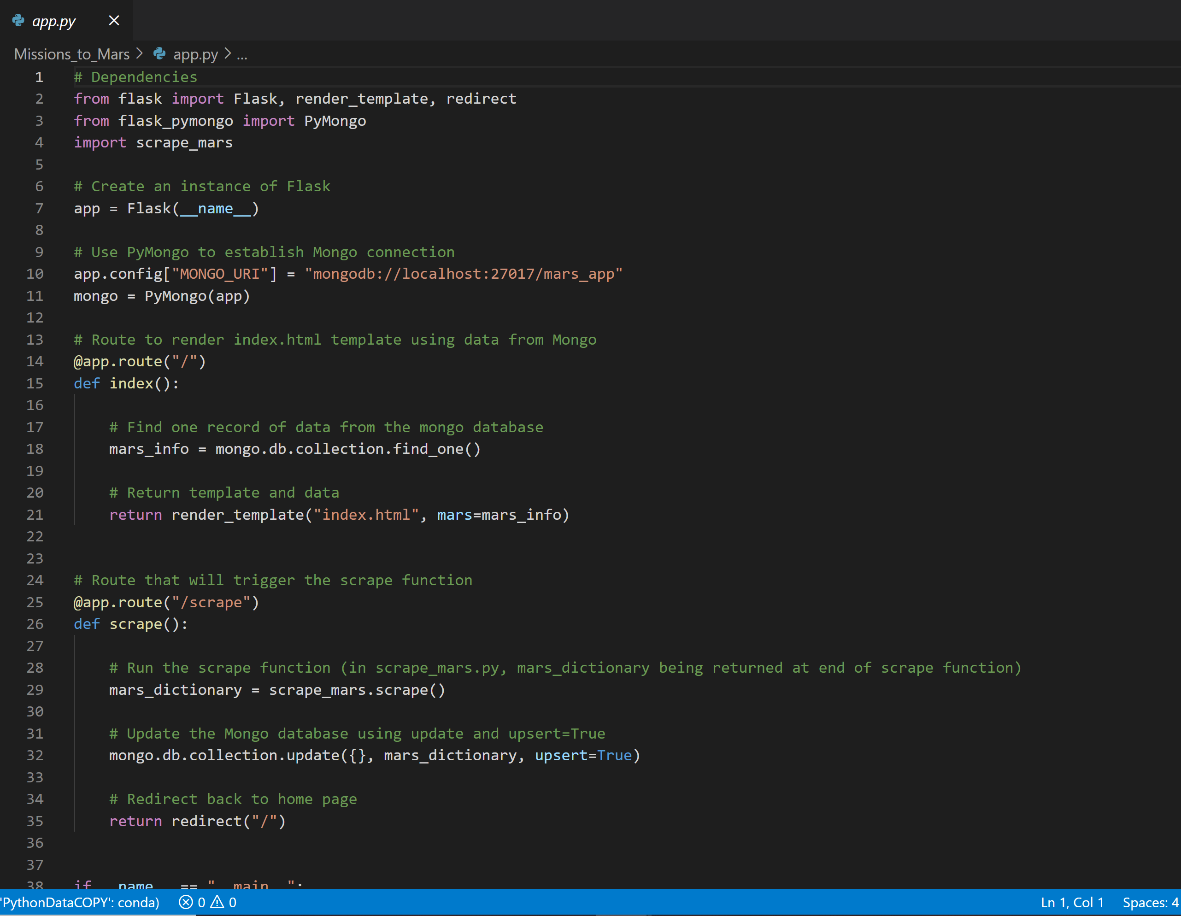This screenshot has width=1181, height=916.
Task: Expand chevron after Missions_to_Mars breadcrumb
Action: 140,53
